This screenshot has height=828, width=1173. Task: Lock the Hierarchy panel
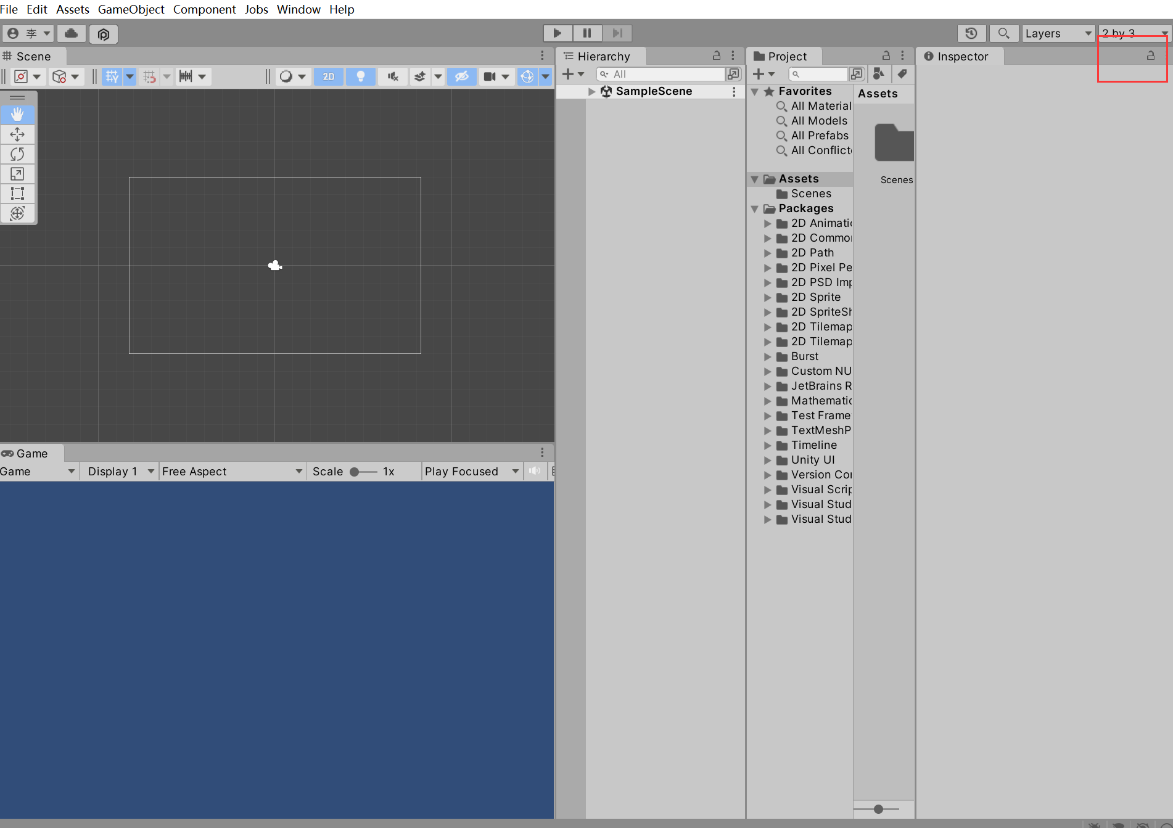717,55
